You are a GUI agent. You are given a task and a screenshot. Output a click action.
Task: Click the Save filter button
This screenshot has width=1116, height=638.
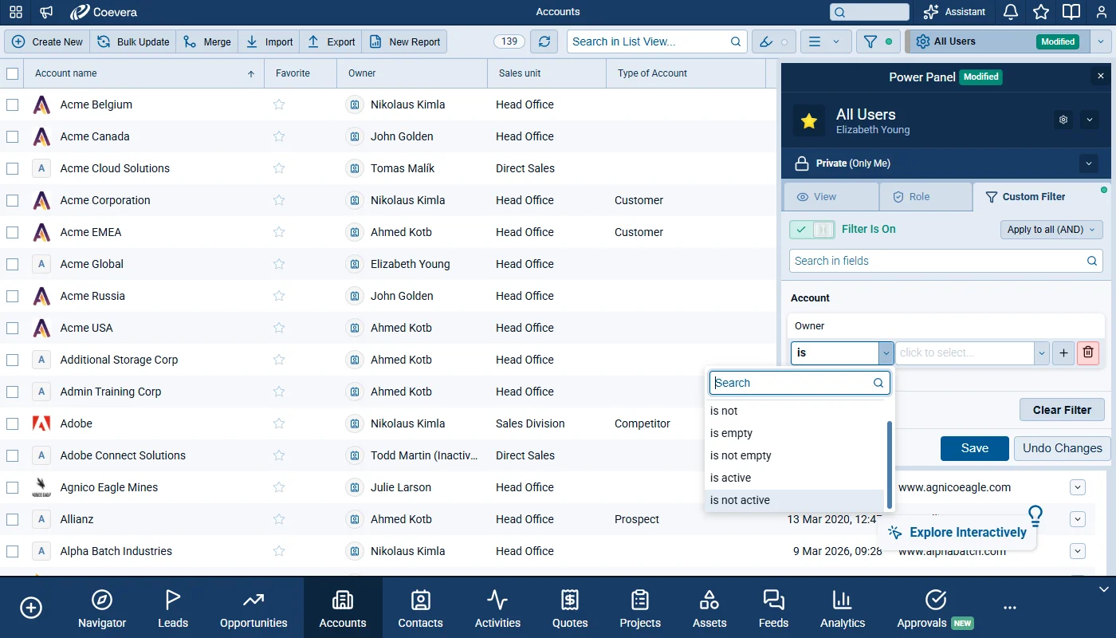974,448
